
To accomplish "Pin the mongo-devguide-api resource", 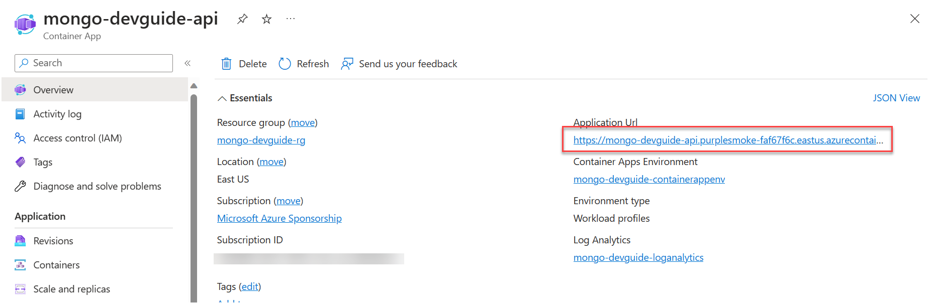I will pos(242,19).
